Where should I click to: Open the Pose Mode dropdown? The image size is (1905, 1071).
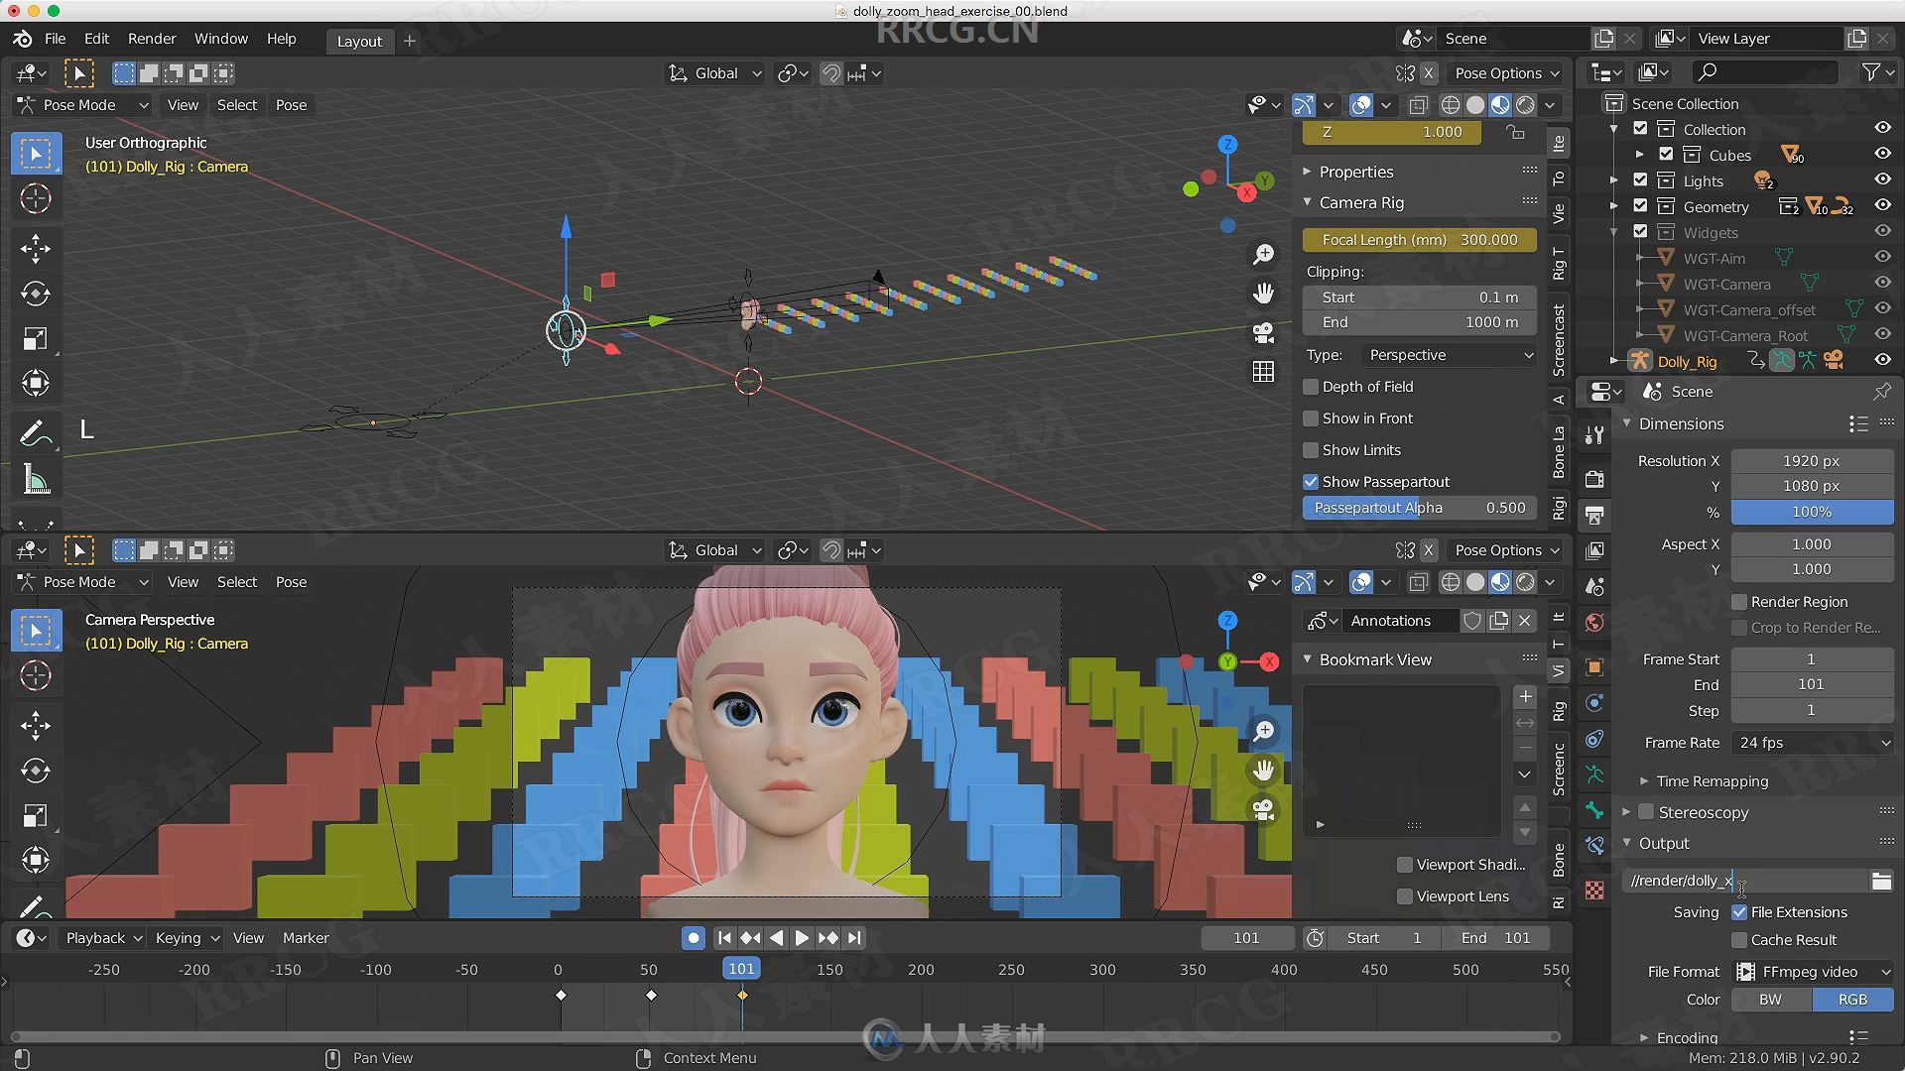(81, 104)
